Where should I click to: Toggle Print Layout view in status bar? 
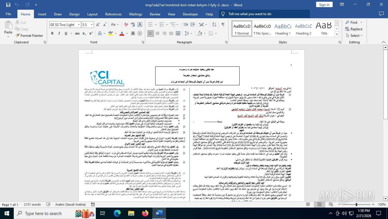coord(320,204)
